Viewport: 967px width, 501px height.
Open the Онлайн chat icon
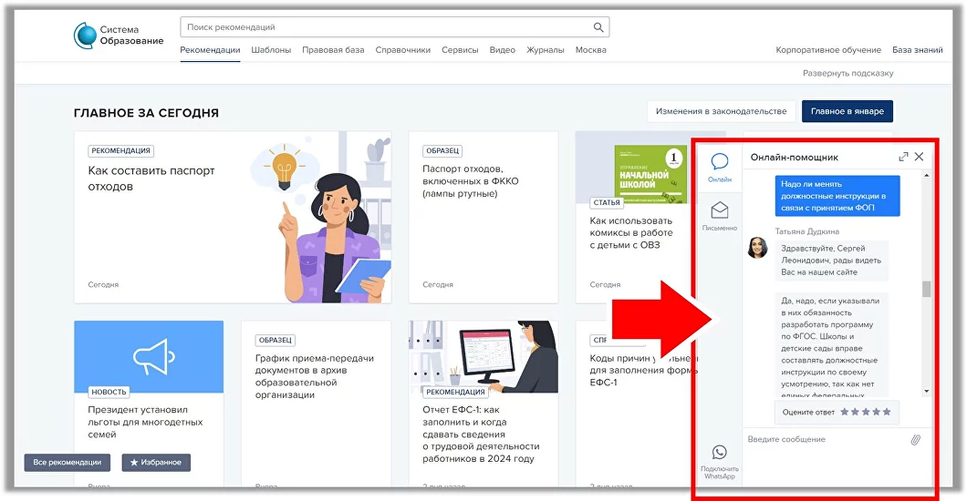720,162
